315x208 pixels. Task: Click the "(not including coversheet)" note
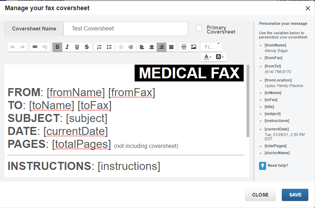pos(146,146)
